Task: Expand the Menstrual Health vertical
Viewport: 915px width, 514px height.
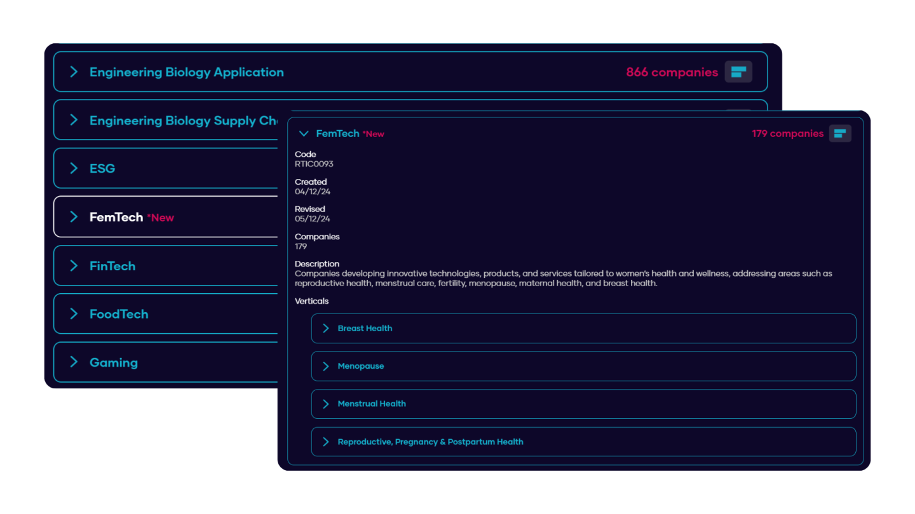Action: click(326, 404)
